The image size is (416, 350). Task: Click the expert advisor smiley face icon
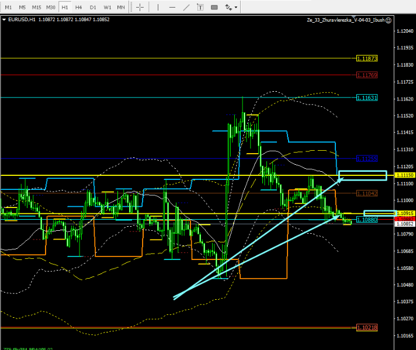tap(389, 19)
